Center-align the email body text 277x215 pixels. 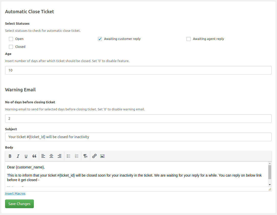click(51, 156)
